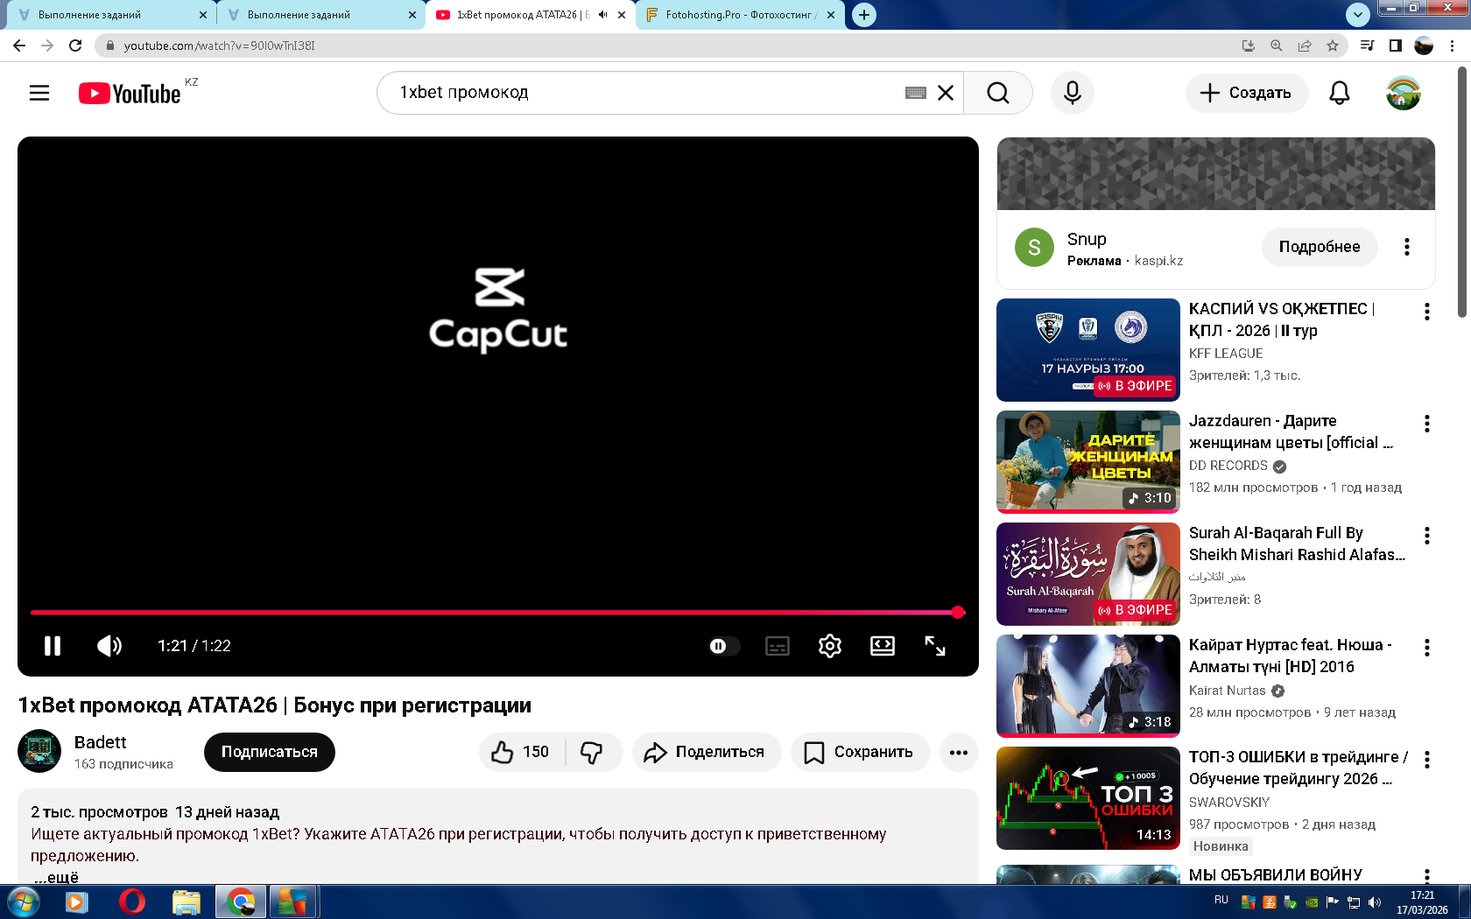
Task: Go to YouTube home via logo
Action: [130, 93]
